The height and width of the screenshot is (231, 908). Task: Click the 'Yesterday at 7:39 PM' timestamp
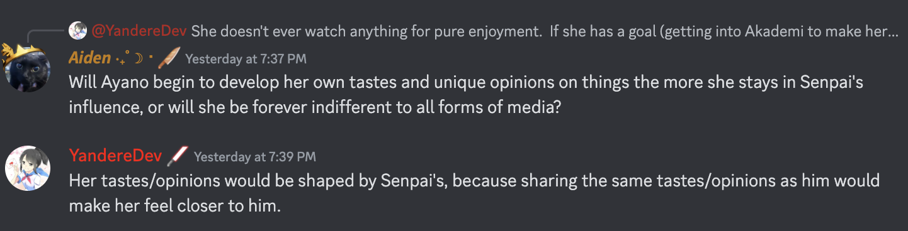[255, 156]
